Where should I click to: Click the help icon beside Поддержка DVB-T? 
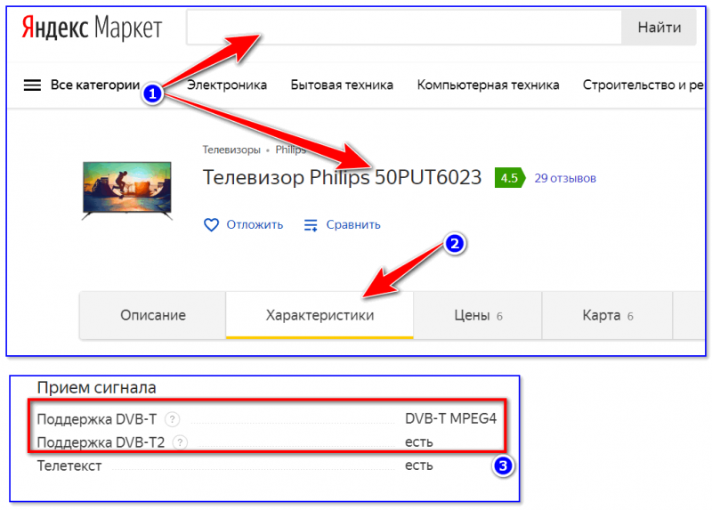[x=172, y=419]
